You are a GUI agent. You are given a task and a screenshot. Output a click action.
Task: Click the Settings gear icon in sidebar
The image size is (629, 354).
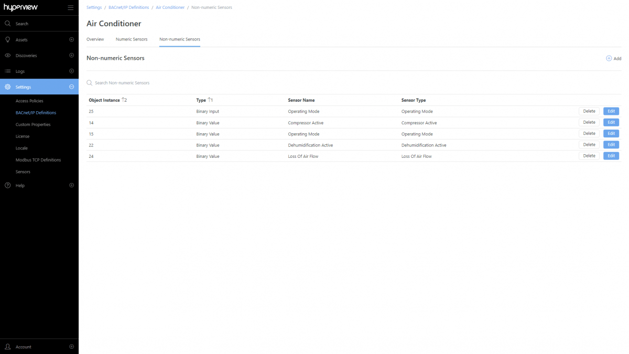pyautogui.click(x=7, y=87)
